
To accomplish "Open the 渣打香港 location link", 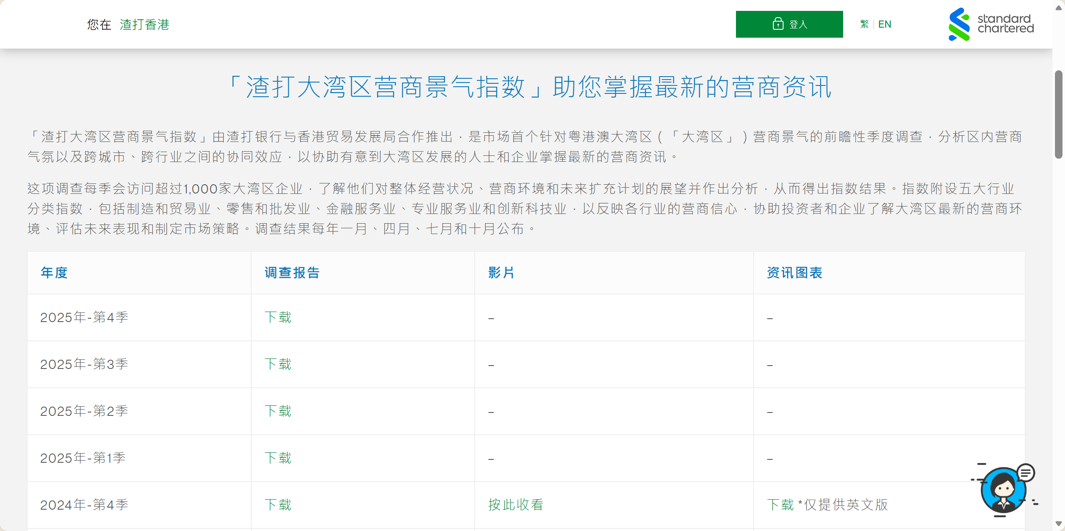I will click(x=144, y=25).
